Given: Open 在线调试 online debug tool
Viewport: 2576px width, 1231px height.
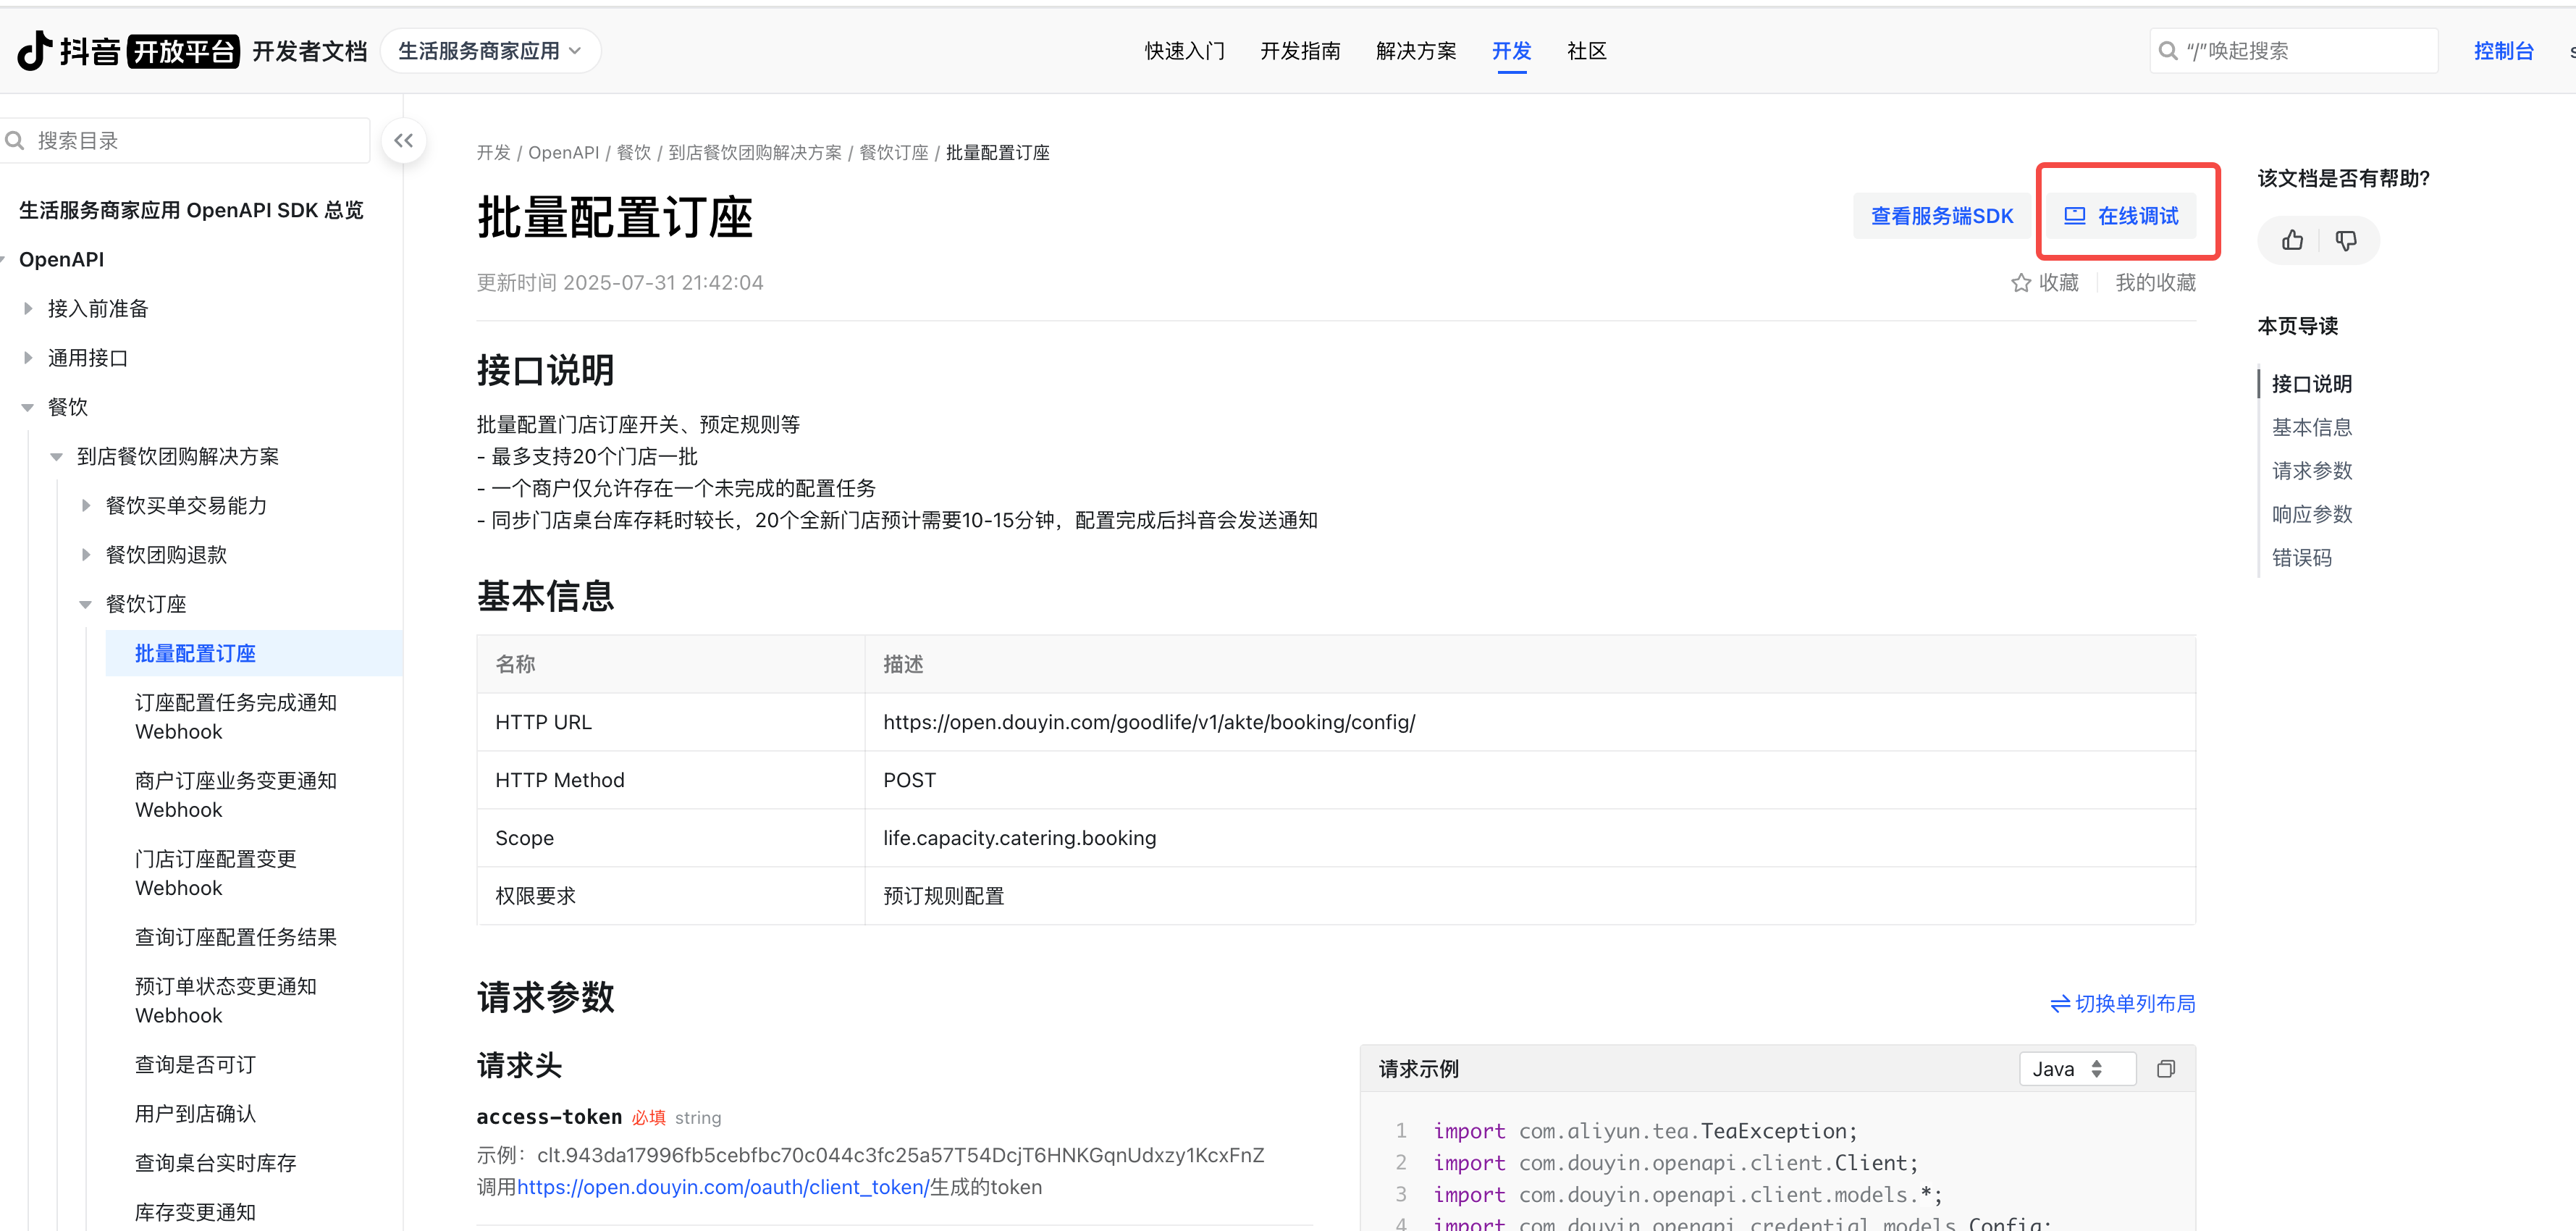Looking at the screenshot, I should pos(2121,216).
